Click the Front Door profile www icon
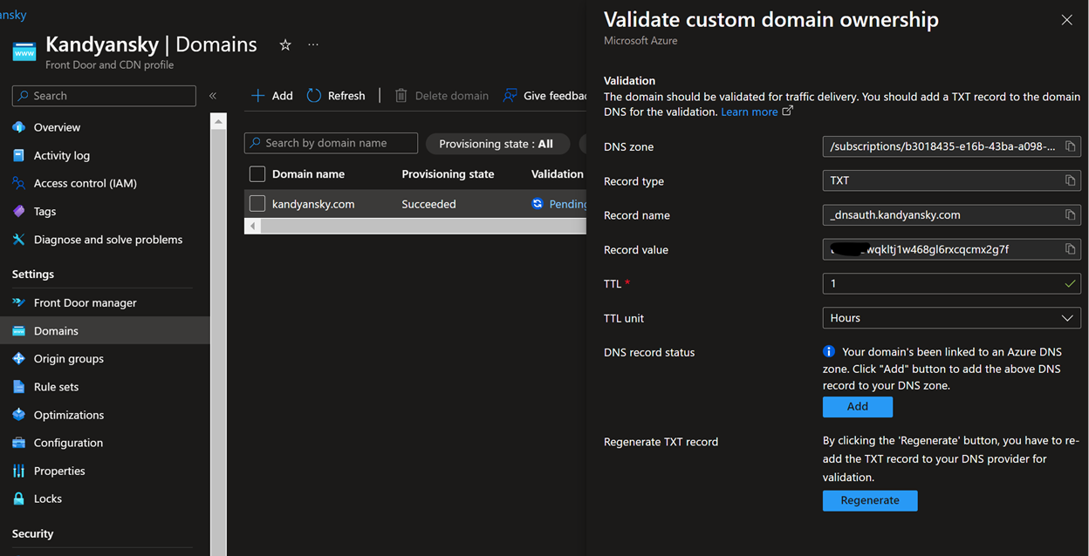 [24, 52]
